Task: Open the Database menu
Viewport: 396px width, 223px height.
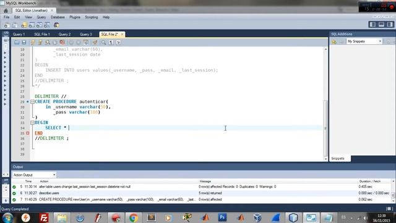Action: [x=58, y=17]
